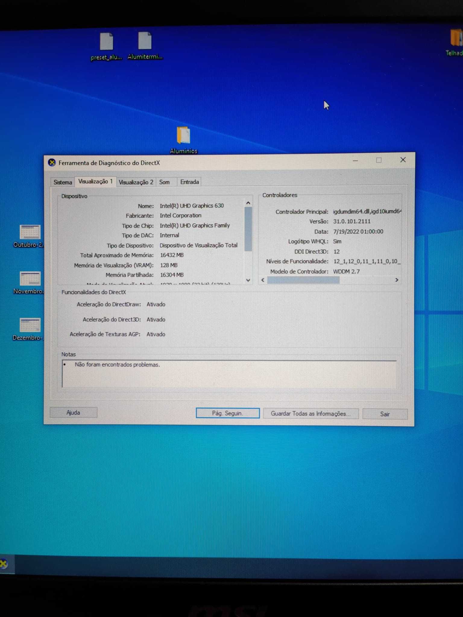
Task: Close the DirectX diagnostic window
Action: [x=403, y=160]
